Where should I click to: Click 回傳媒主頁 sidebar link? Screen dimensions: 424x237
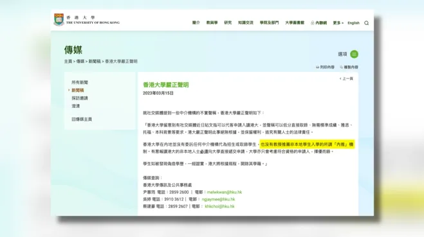(82, 119)
